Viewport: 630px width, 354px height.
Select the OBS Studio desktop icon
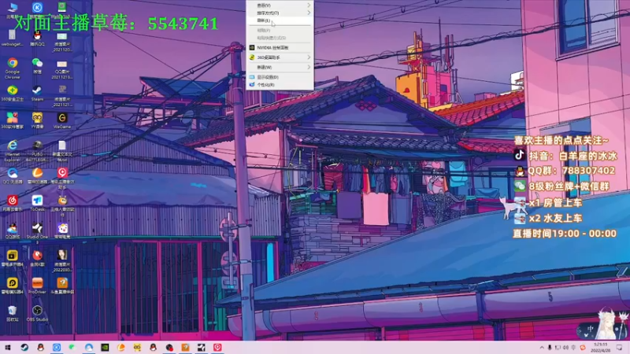click(37, 314)
